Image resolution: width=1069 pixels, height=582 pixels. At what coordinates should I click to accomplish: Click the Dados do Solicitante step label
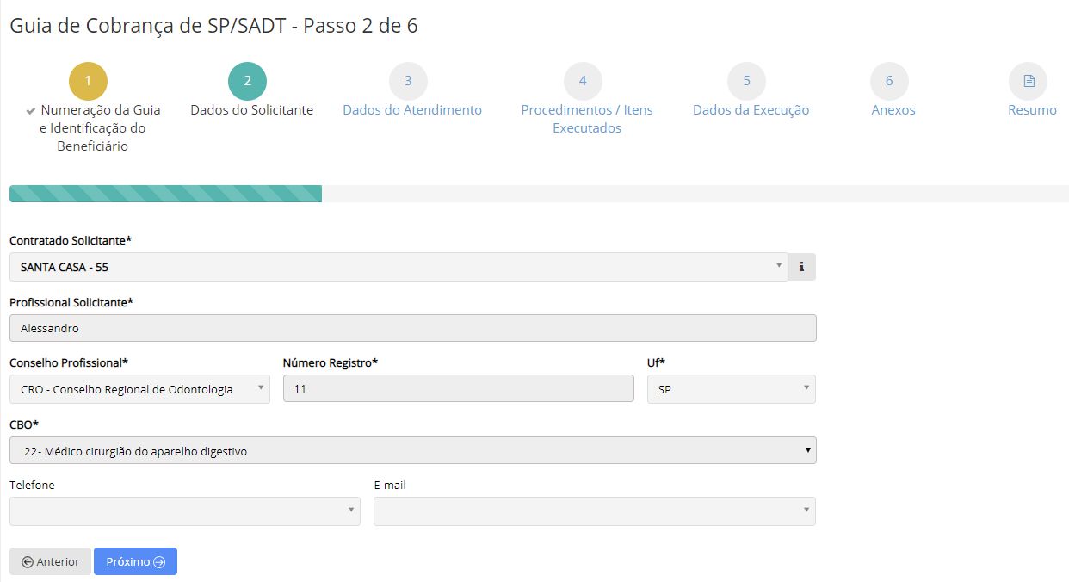pyautogui.click(x=251, y=110)
